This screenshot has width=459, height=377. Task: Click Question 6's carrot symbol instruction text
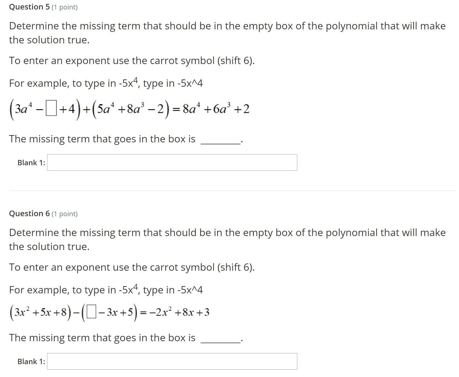pyautogui.click(x=132, y=267)
